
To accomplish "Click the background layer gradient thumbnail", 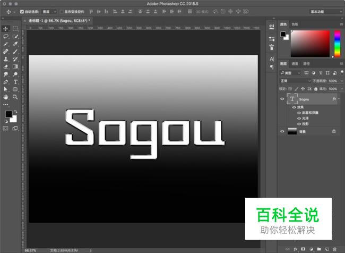I will (x=292, y=131).
